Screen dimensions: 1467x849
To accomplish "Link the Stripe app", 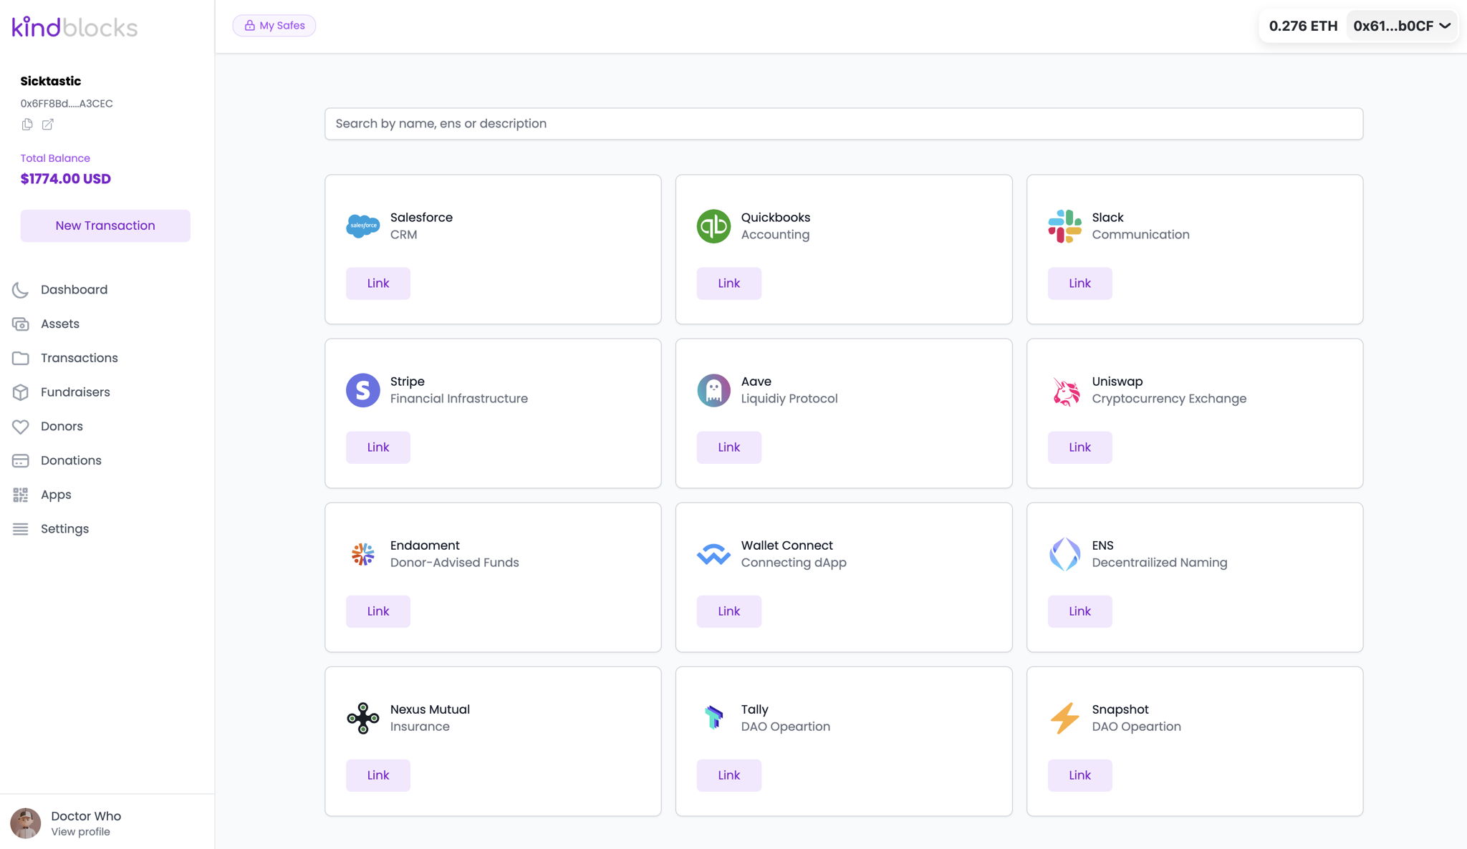I will [x=378, y=447].
